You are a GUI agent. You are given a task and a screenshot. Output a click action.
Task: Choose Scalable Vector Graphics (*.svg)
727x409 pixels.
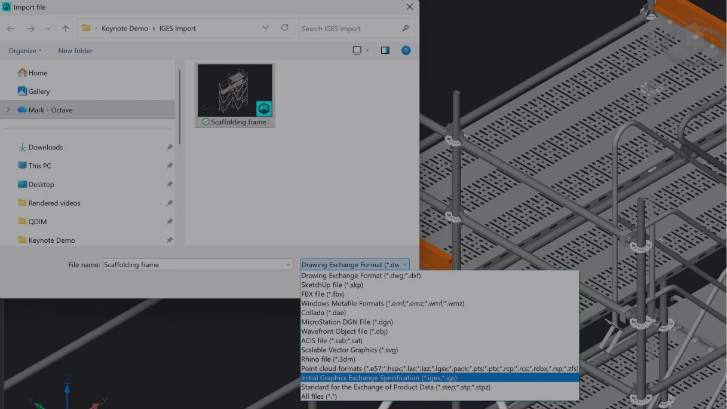coord(440,350)
